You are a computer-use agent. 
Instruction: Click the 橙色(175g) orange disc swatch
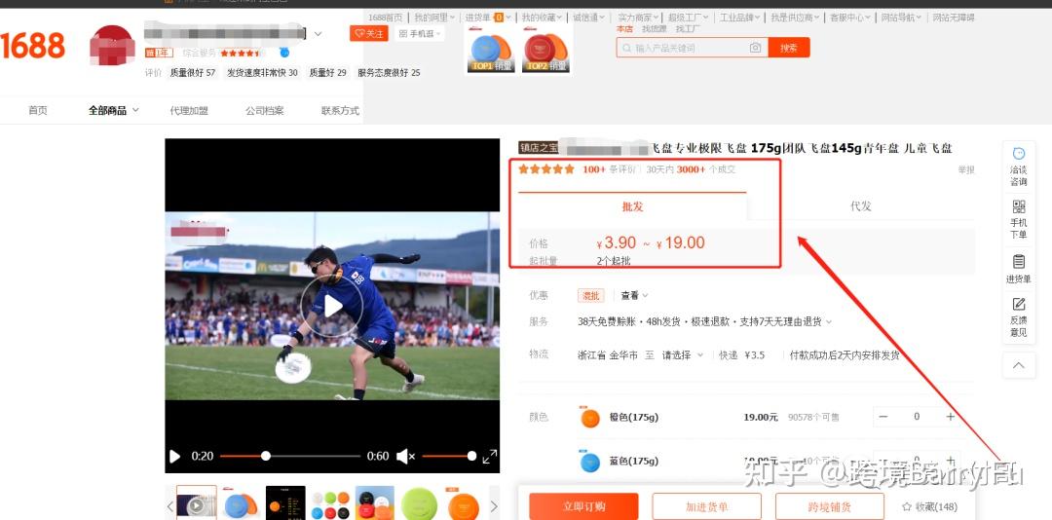[x=589, y=418]
